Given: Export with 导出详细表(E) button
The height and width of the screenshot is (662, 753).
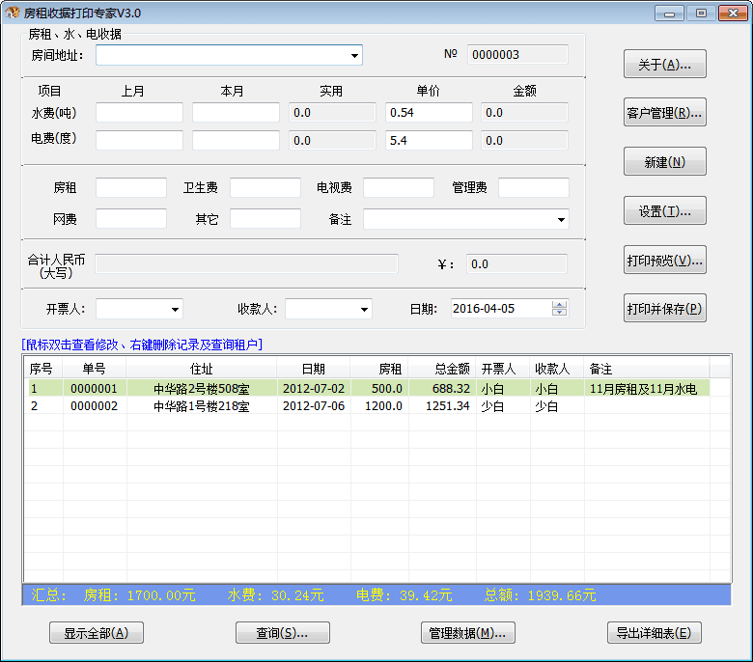Looking at the screenshot, I should click(654, 633).
